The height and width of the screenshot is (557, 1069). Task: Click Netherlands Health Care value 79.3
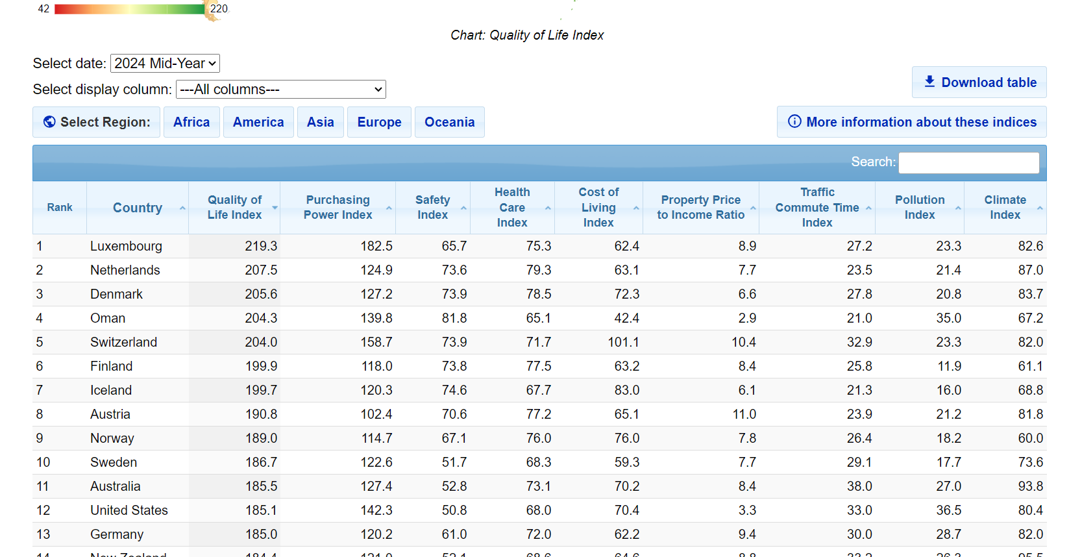pyautogui.click(x=539, y=270)
